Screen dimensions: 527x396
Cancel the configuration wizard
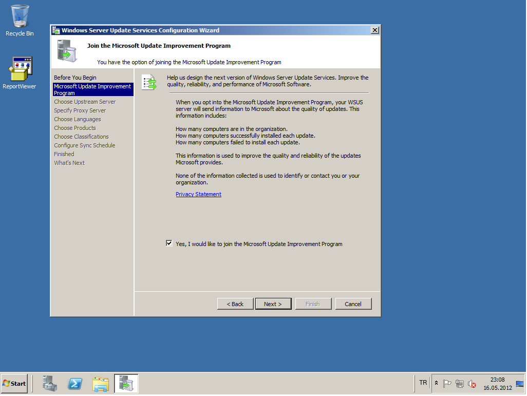click(x=353, y=304)
